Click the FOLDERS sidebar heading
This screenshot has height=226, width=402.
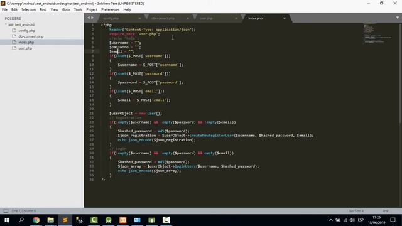(13, 18)
